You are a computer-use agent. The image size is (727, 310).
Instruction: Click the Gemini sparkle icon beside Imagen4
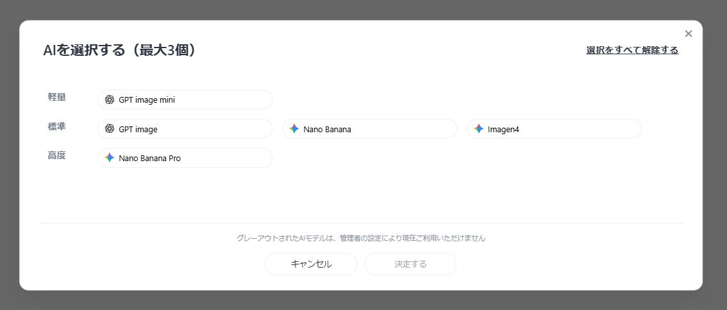(x=478, y=129)
